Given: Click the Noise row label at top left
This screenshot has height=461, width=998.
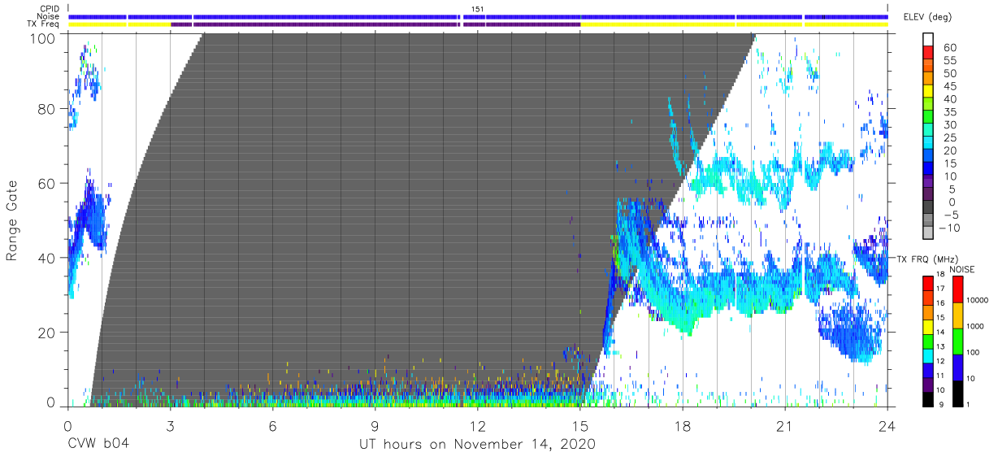Looking at the screenshot, I should coord(50,16).
